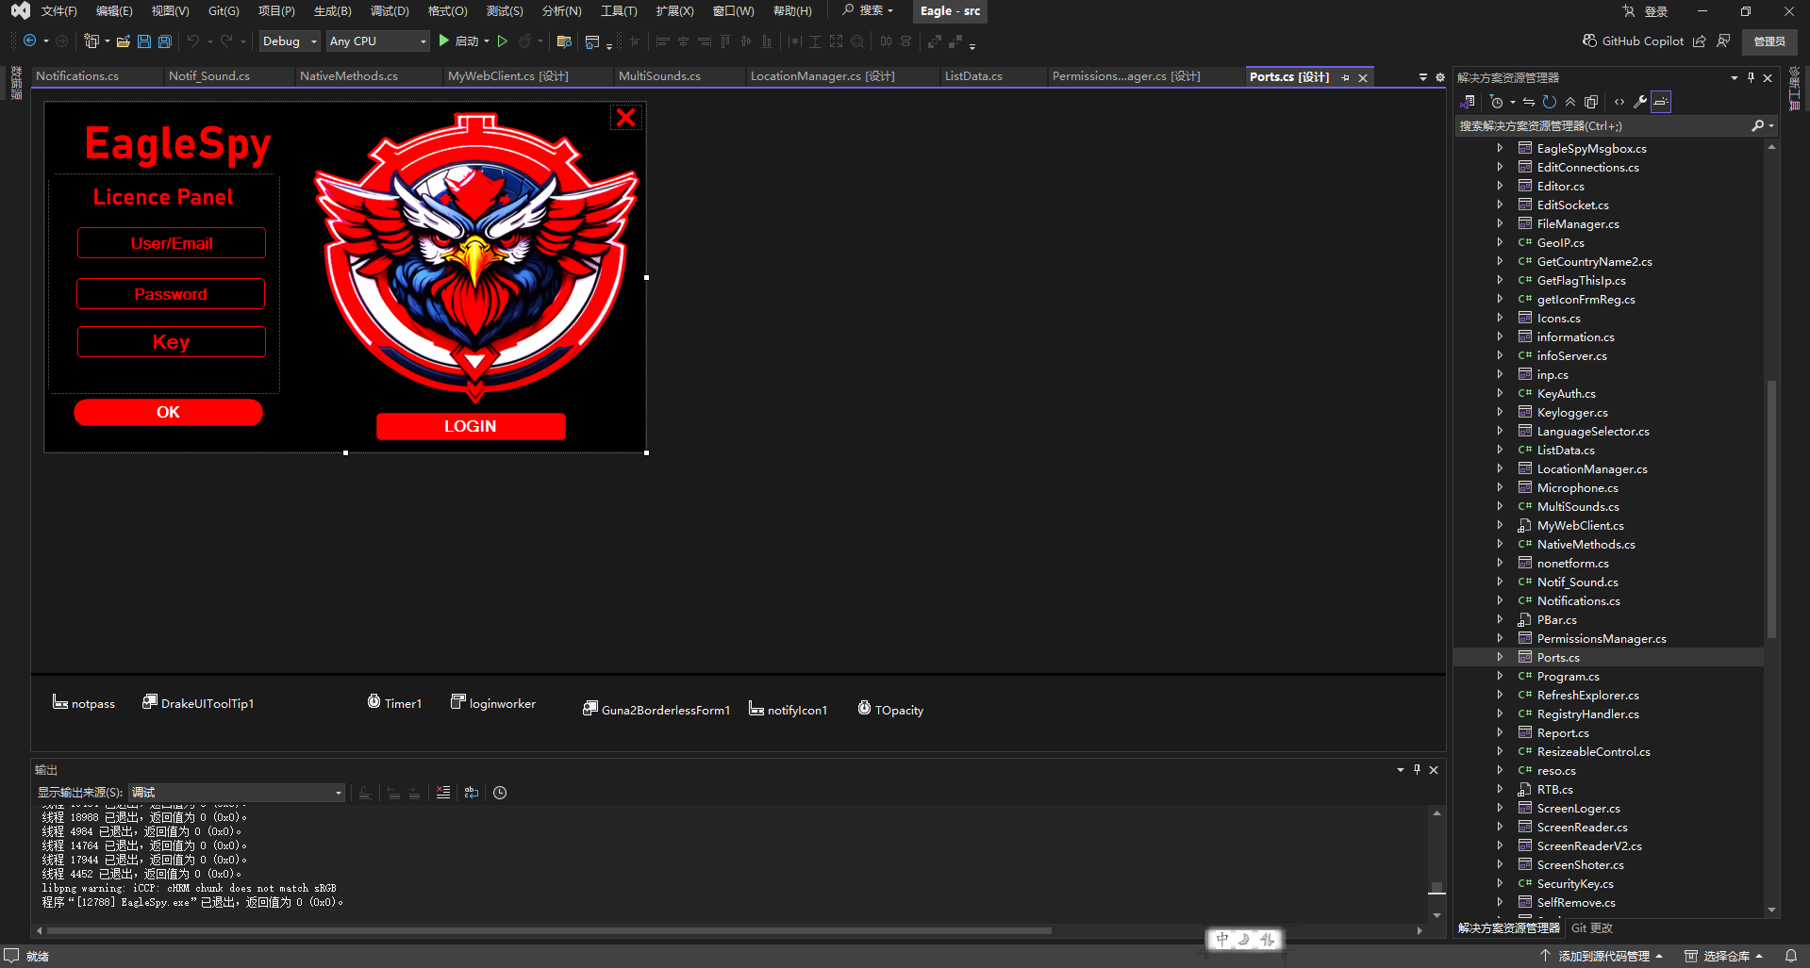The height and width of the screenshot is (968, 1810).
Task: Collapse all items in Solution Explorer
Action: click(1570, 102)
